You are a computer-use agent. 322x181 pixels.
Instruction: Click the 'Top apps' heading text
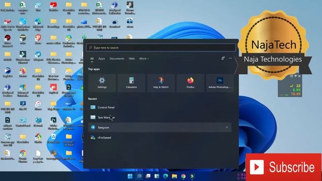pos(94,69)
